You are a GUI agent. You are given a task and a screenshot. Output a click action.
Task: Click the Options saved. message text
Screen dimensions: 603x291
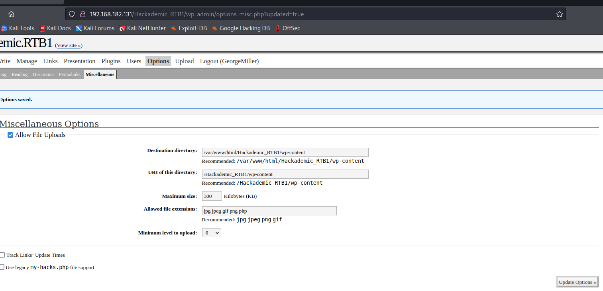(16, 100)
